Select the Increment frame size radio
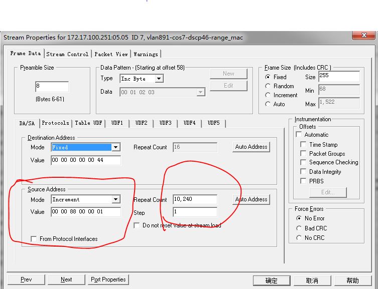Screen dimensions: 378x289 tap(268, 95)
